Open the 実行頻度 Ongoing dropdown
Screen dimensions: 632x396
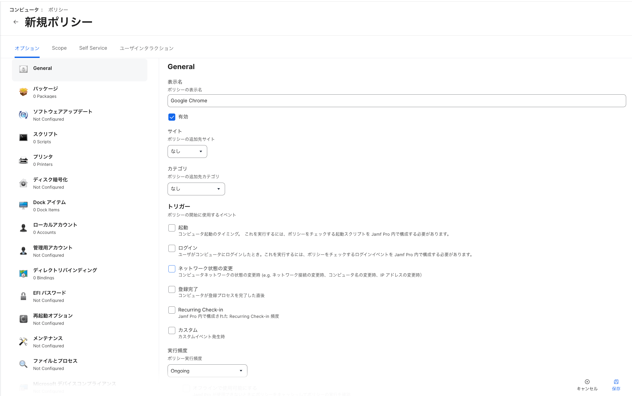207,371
